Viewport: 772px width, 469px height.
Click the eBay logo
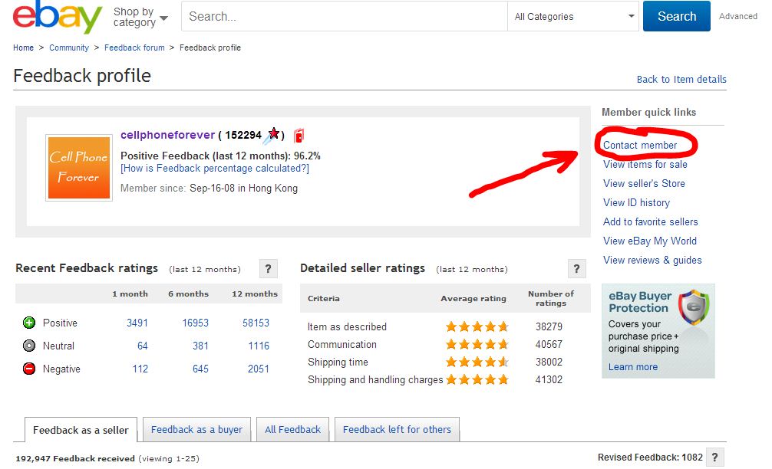pos(57,17)
